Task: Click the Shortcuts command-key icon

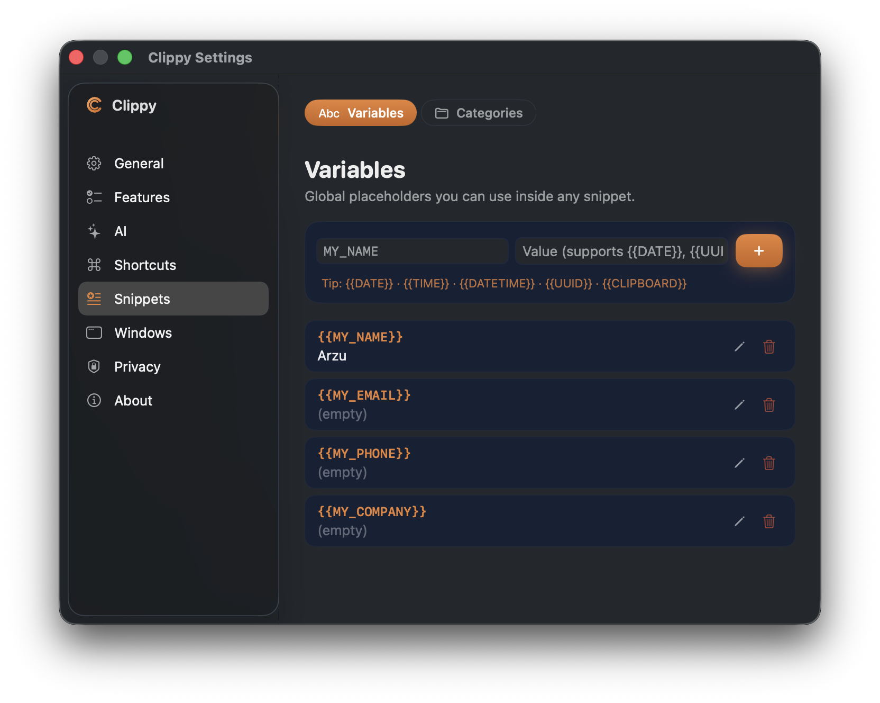Action: point(94,265)
